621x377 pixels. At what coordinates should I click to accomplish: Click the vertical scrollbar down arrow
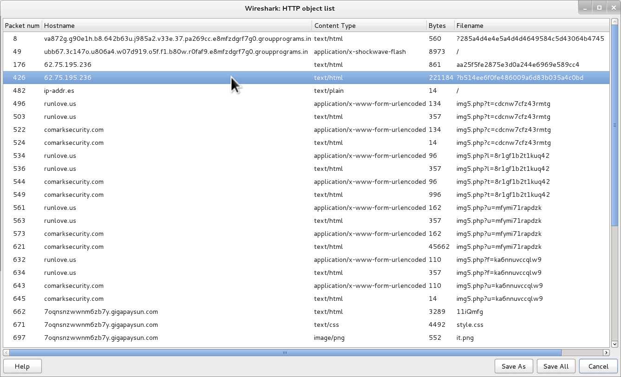point(614,344)
